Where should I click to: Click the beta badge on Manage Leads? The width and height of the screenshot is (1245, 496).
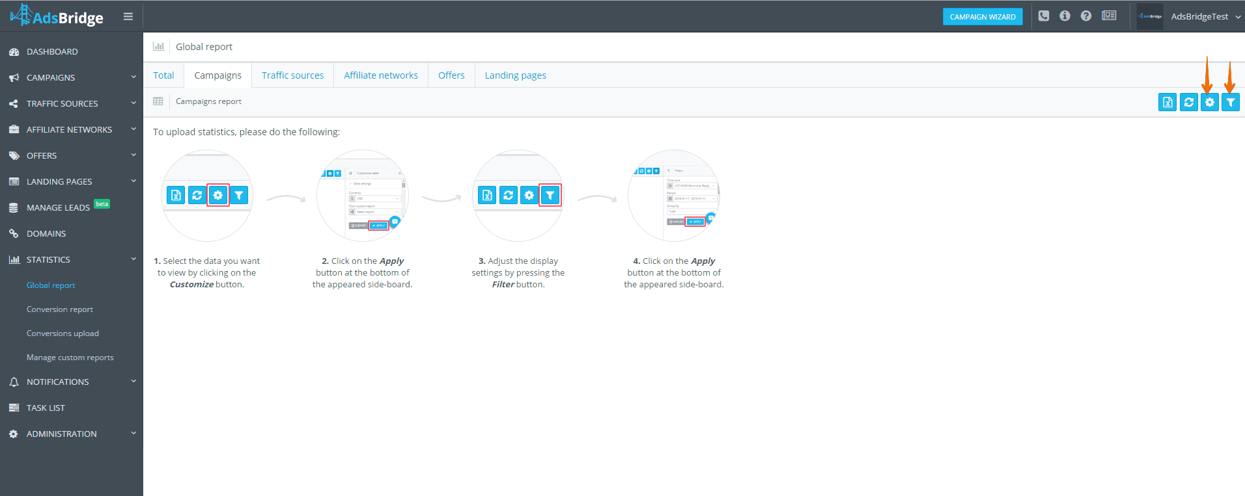pos(102,204)
